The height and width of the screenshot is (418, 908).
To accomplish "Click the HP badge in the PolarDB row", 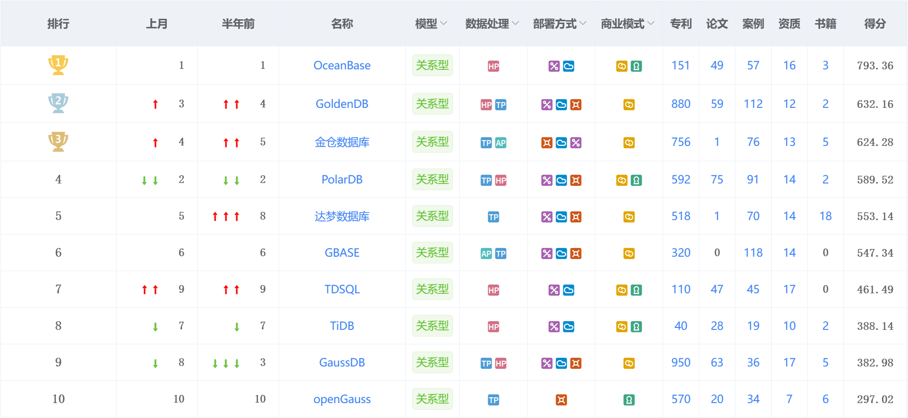I will click(x=501, y=181).
